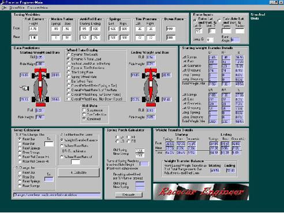Choose Suspension under Roll Data
Screen dimensions: 284x213
pyautogui.click(x=84, y=110)
